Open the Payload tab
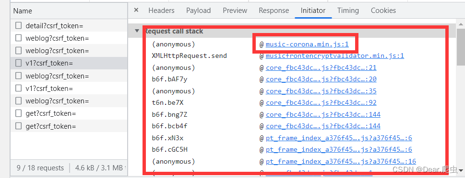This screenshot has width=465, height=178. [198, 11]
